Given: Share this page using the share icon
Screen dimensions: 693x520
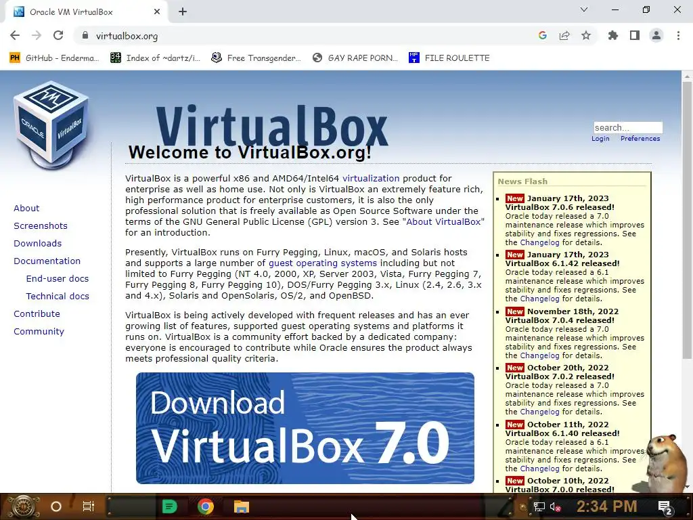Looking at the screenshot, I should [x=564, y=35].
